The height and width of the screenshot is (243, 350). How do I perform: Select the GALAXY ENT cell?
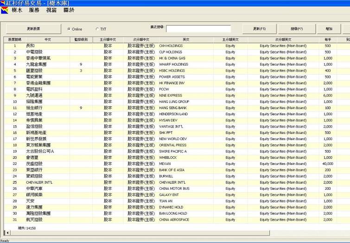(x=186, y=194)
